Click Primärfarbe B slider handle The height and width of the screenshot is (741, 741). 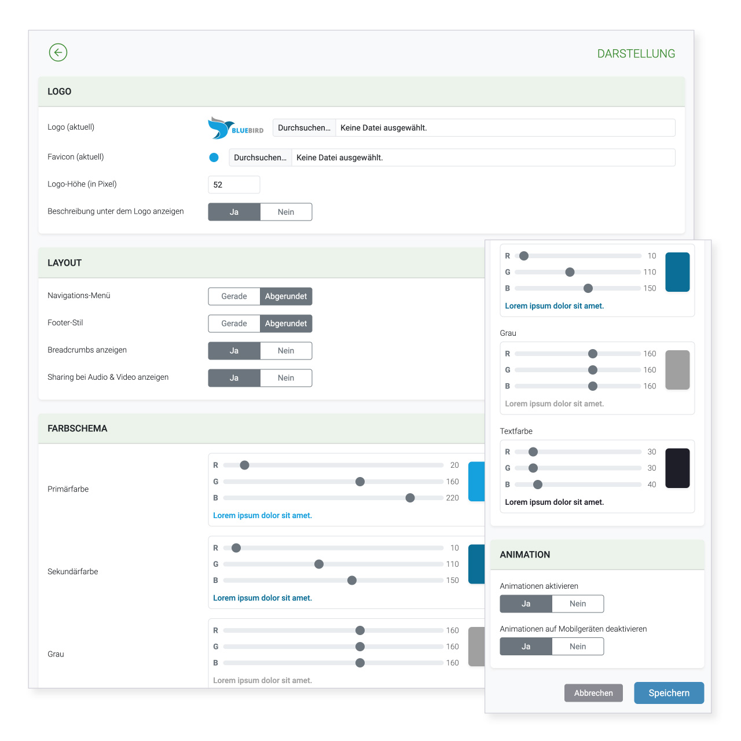(x=410, y=498)
